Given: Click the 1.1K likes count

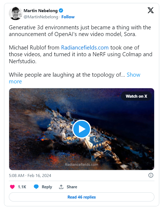Looking at the screenshot, I should pos(22,187).
